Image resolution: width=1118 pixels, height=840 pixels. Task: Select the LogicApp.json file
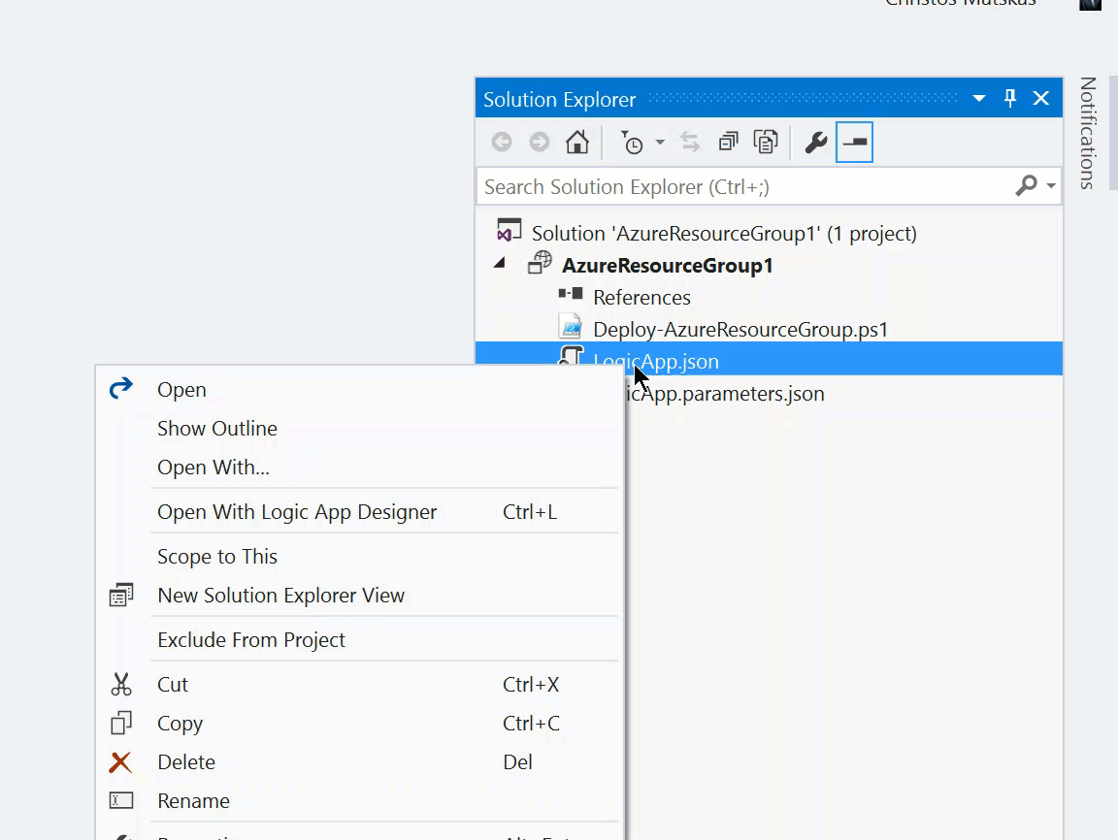coord(769,358)
